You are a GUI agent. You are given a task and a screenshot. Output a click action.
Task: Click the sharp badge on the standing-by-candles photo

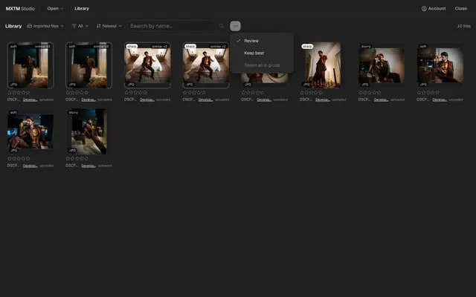pyautogui.click(x=307, y=46)
